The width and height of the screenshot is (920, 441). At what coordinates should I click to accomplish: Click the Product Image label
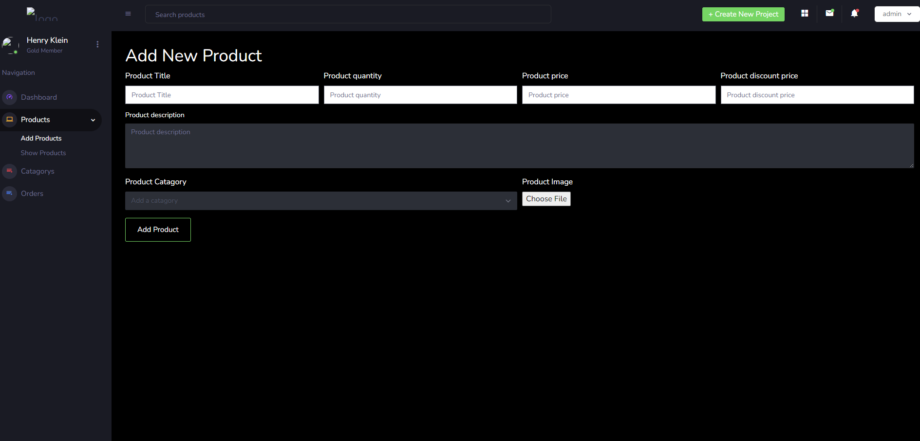coord(547,182)
